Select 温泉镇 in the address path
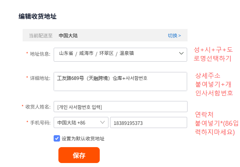 tap(127, 53)
